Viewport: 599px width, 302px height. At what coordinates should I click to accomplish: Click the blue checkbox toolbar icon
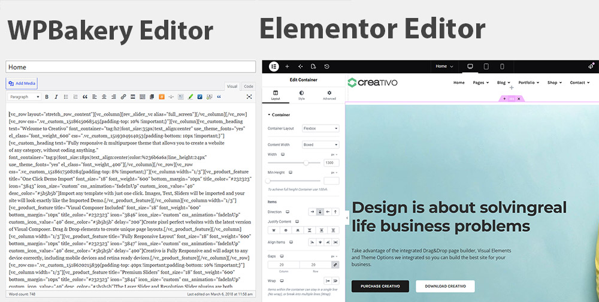point(200,97)
